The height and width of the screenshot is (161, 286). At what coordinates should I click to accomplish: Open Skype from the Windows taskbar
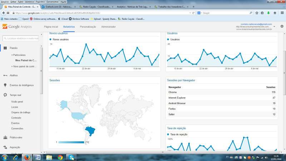point(71,157)
